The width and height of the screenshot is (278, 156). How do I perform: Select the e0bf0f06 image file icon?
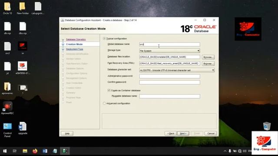point(23,66)
